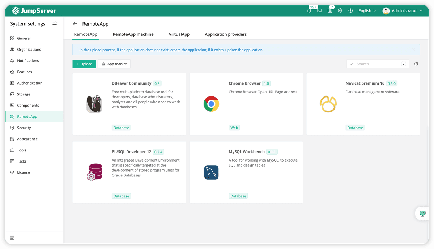Refresh the RemoteApp list
The width and height of the screenshot is (434, 249).
(x=416, y=64)
